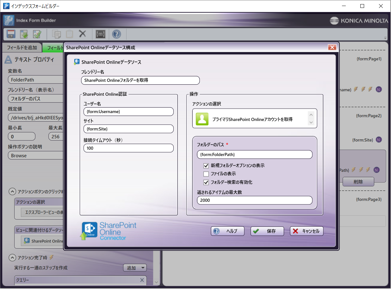Click the 既定値 field starting with /drives

point(36,117)
